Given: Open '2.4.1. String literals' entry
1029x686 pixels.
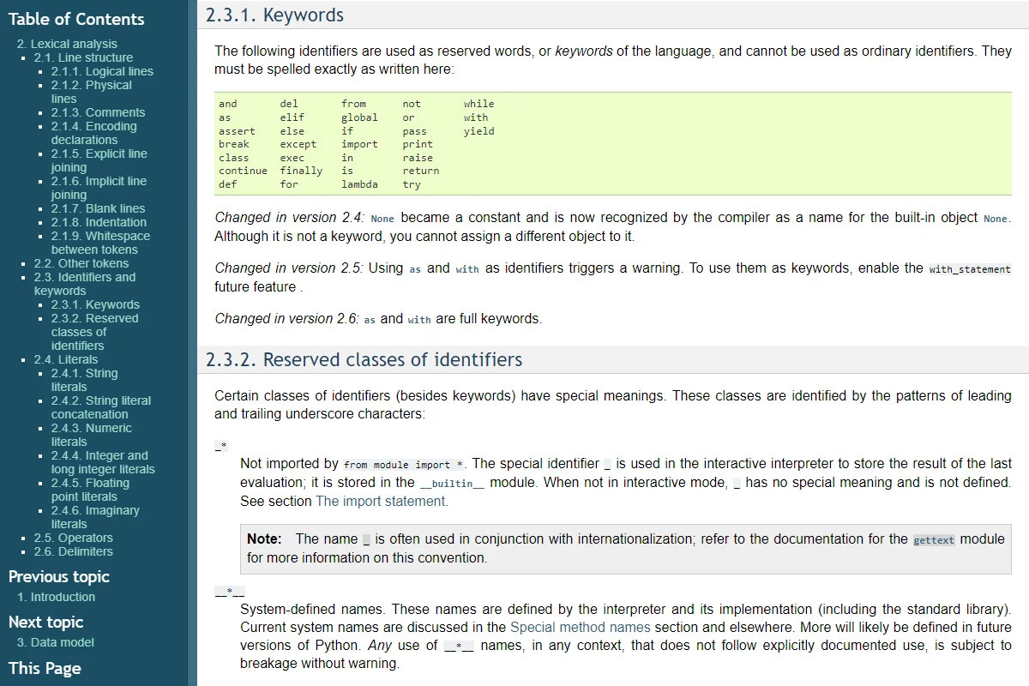Looking at the screenshot, I should click(85, 380).
